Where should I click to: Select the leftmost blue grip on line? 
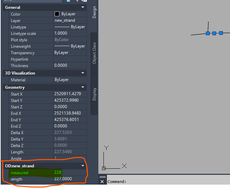tap(208, 34)
